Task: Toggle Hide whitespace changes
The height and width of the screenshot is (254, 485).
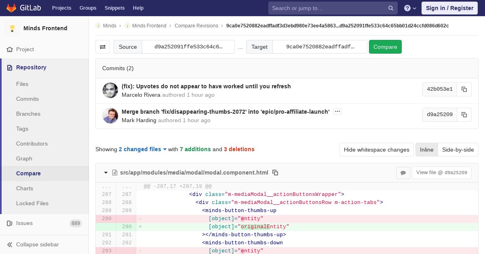Action: [x=376, y=150]
